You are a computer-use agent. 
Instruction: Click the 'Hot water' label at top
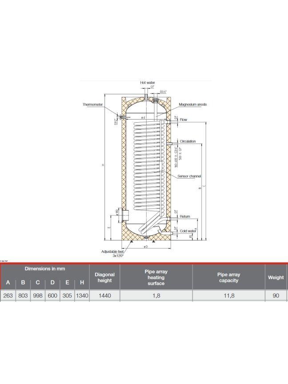[148, 83]
